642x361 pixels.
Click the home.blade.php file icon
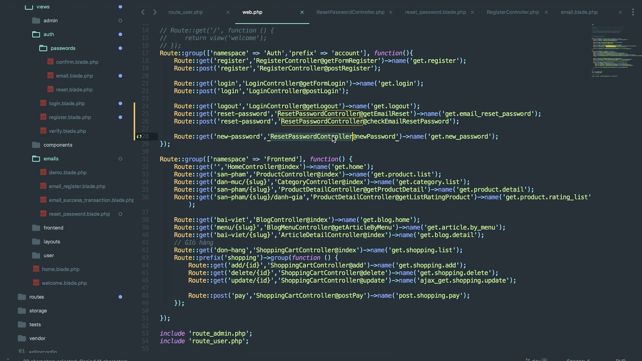click(x=36, y=269)
